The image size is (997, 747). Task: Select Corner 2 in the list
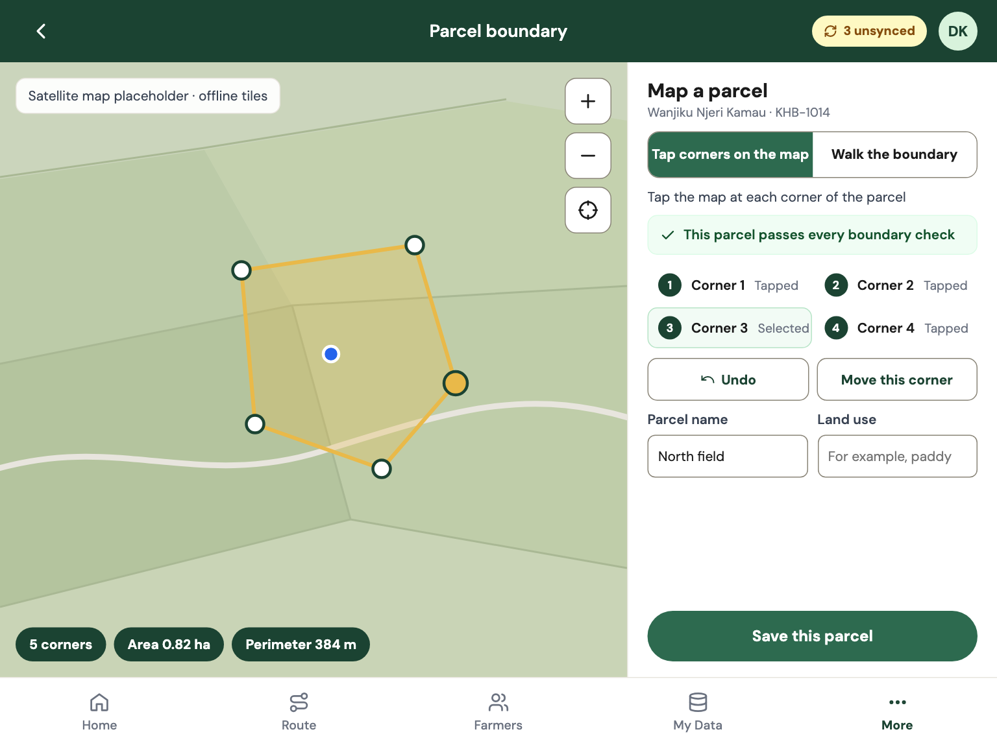(896, 285)
